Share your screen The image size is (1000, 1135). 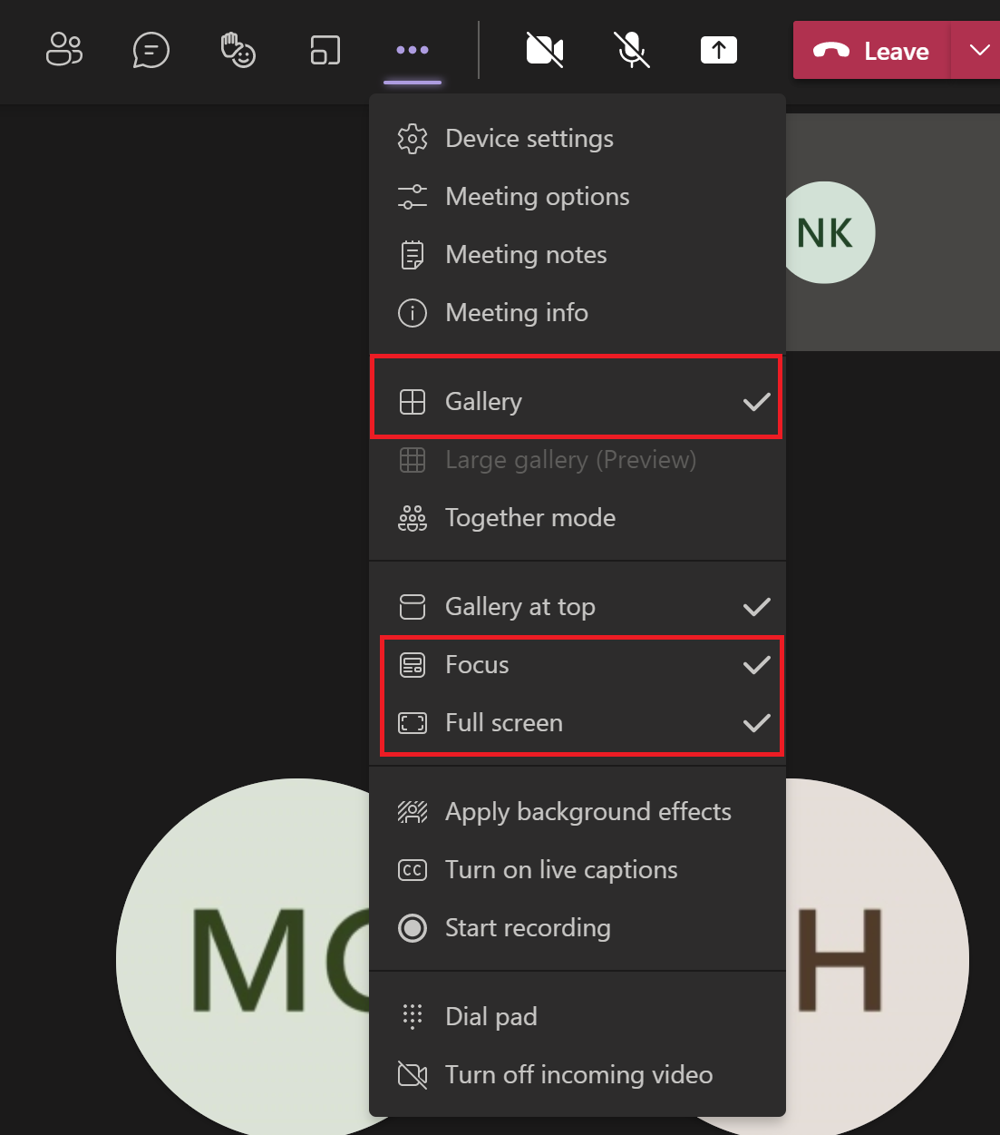[718, 50]
